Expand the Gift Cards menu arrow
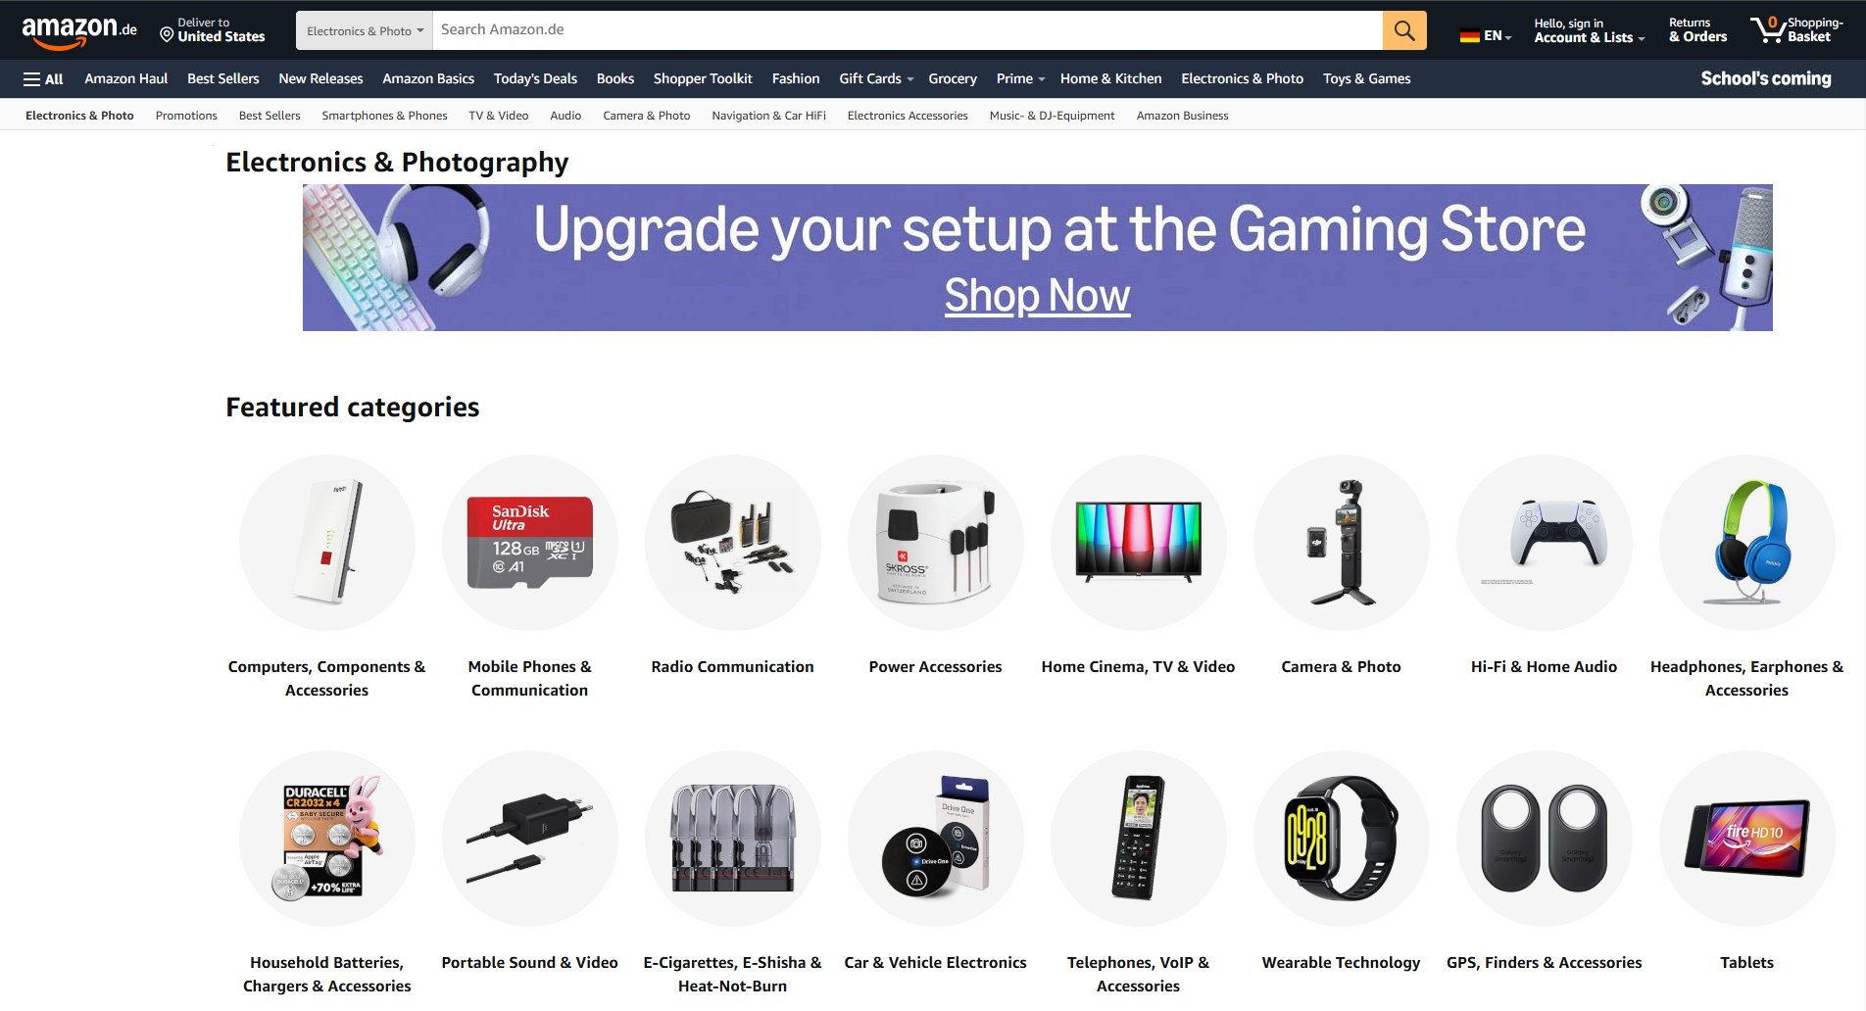The height and width of the screenshot is (1011, 1866). tap(910, 79)
